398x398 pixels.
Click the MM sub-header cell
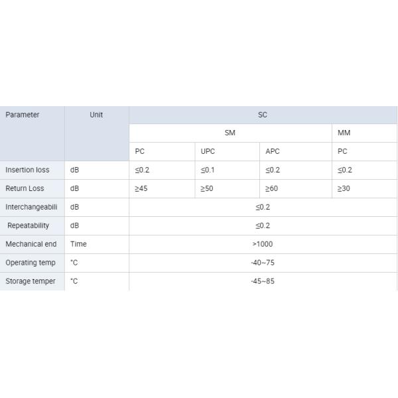pos(344,133)
